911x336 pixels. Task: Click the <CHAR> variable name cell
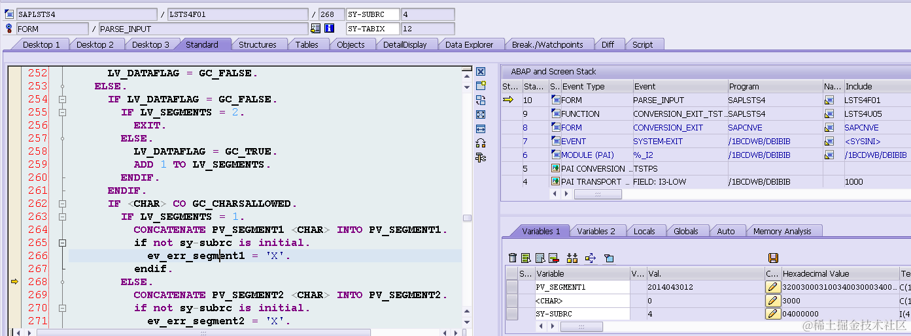point(581,301)
